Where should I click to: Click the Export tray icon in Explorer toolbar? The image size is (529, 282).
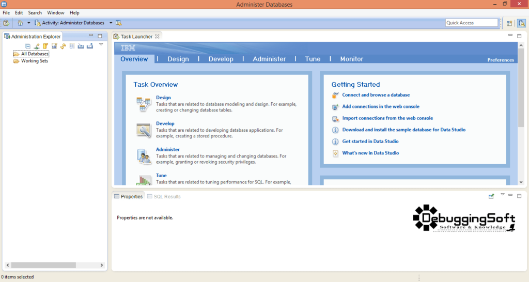90,46
